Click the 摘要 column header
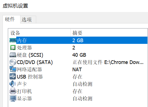This screenshot has width=148, height=107. [x=109, y=33]
